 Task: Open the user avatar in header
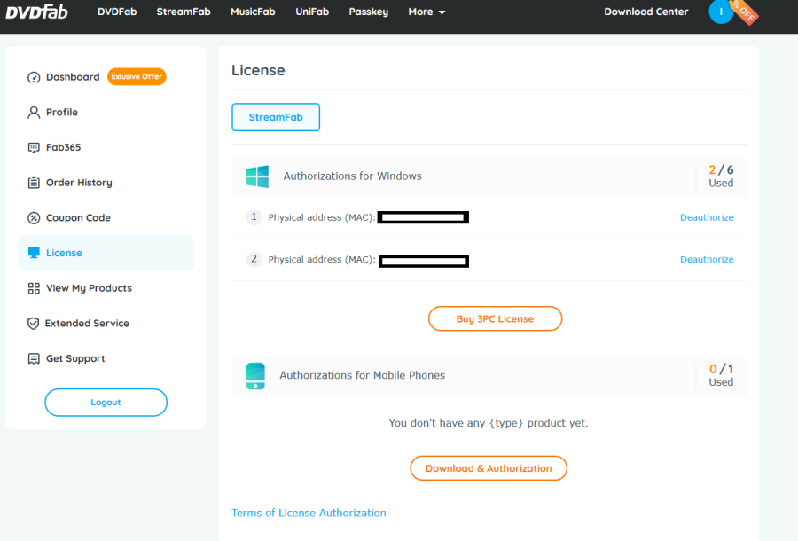point(721,12)
